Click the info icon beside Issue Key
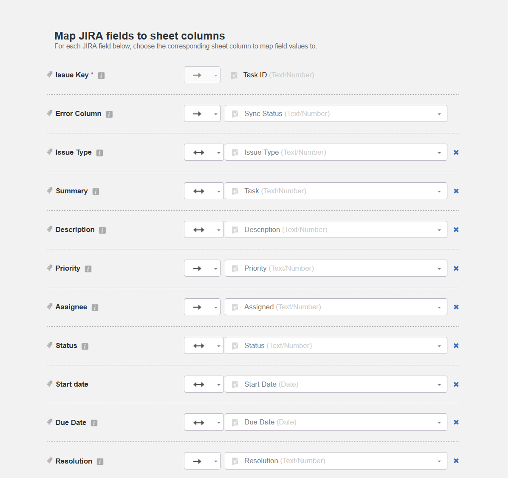509x478 pixels. 101,76
